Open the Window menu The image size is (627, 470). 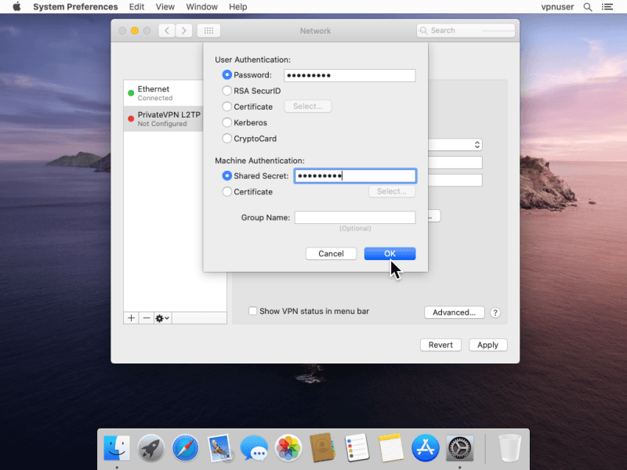202,7
